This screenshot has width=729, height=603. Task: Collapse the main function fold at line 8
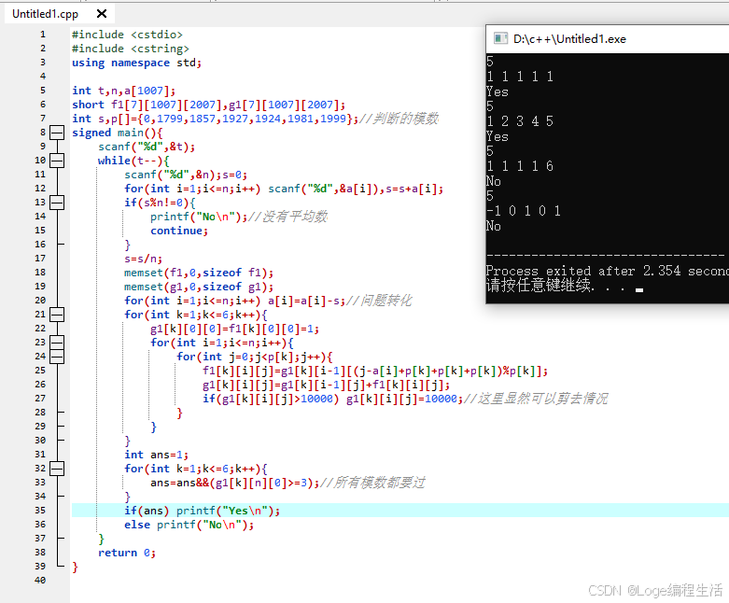coord(57,133)
